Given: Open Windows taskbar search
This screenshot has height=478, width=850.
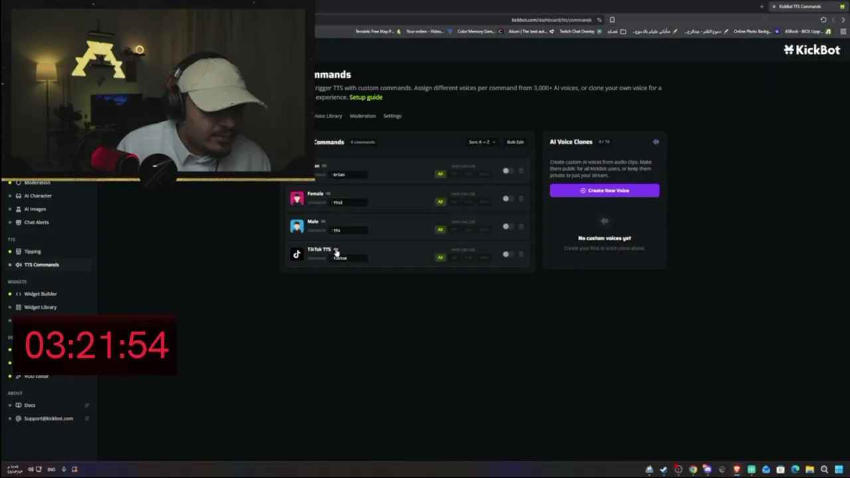Looking at the screenshot, I should pos(824,469).
